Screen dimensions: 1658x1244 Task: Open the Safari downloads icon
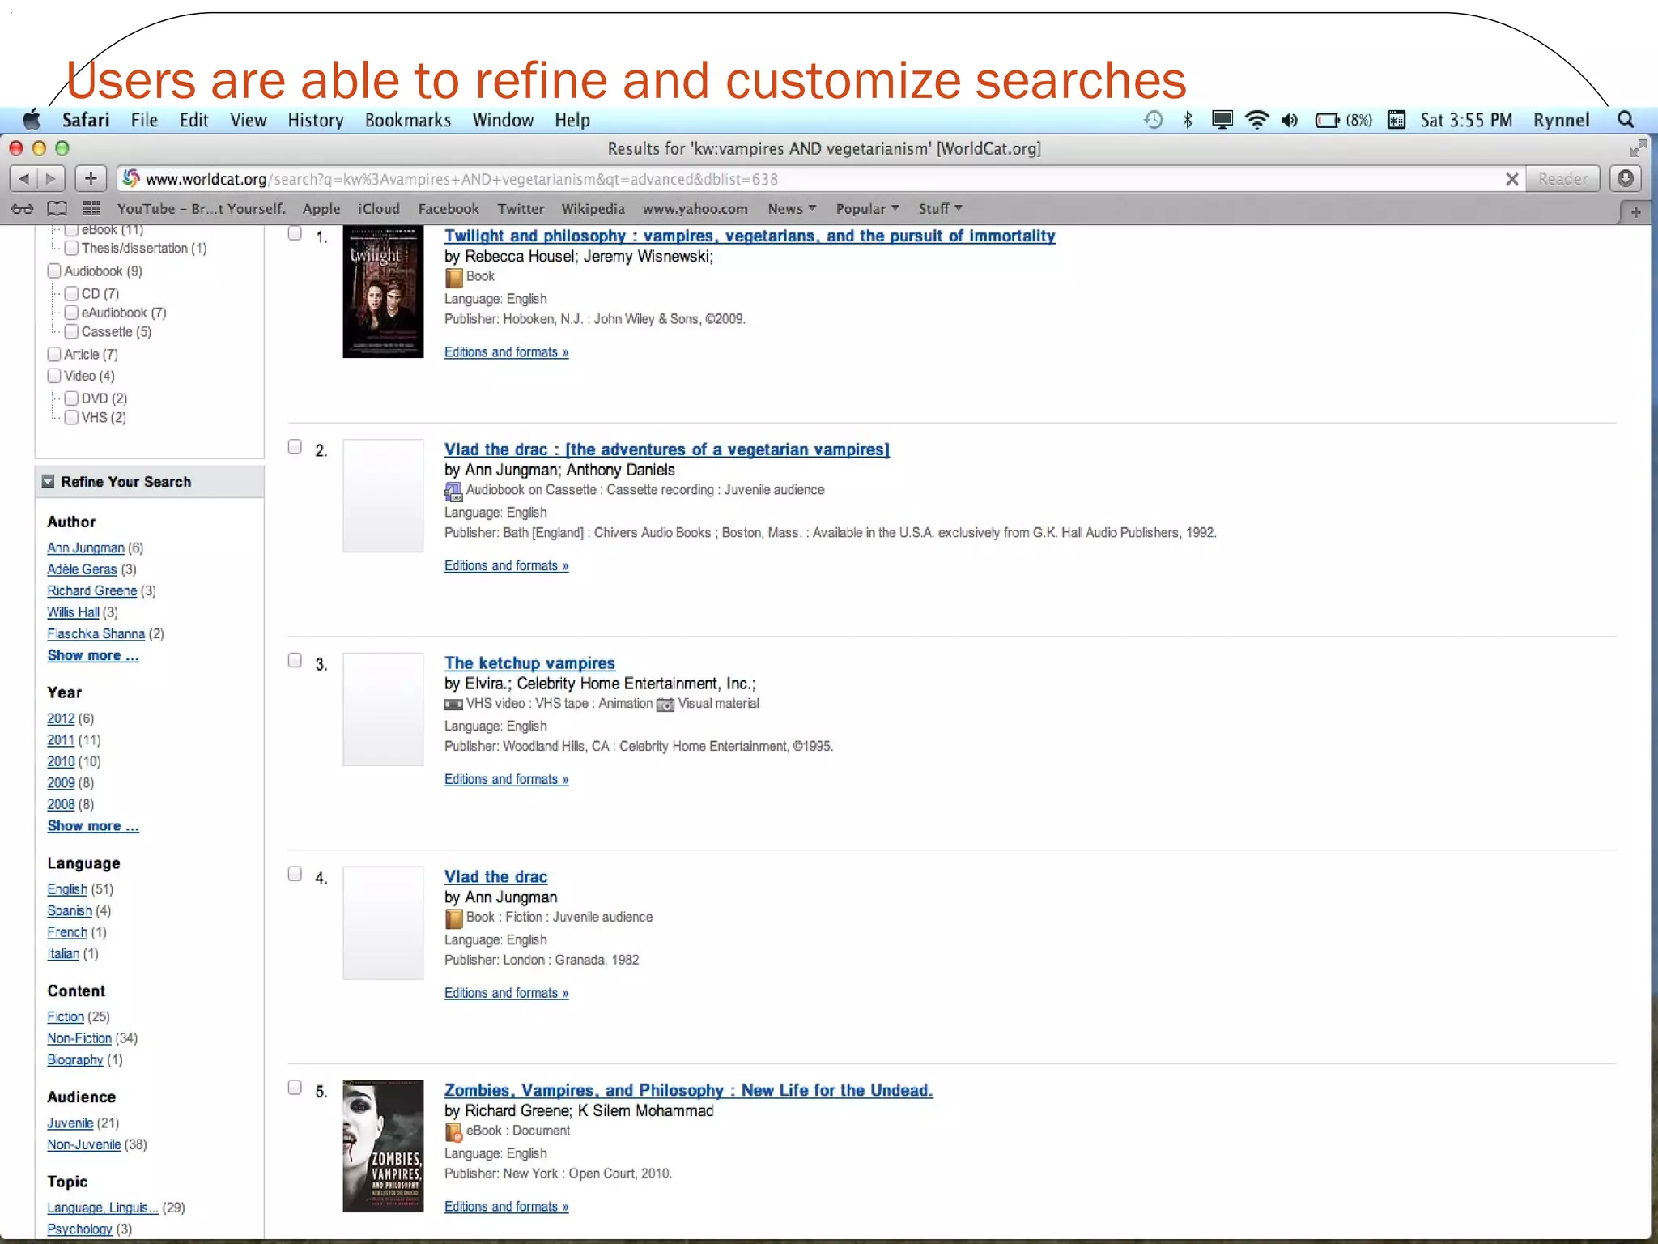click(x=1625, y=178)
